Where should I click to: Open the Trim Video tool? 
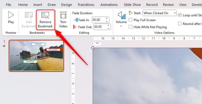coord(63,20)
